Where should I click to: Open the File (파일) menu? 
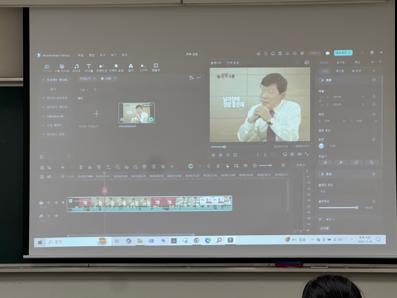pyautogui.click(x=81, y=55)
